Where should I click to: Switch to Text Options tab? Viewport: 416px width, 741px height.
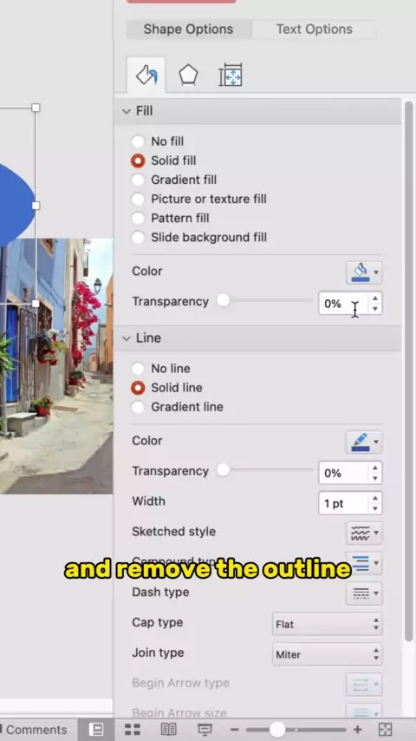point(314,30)
